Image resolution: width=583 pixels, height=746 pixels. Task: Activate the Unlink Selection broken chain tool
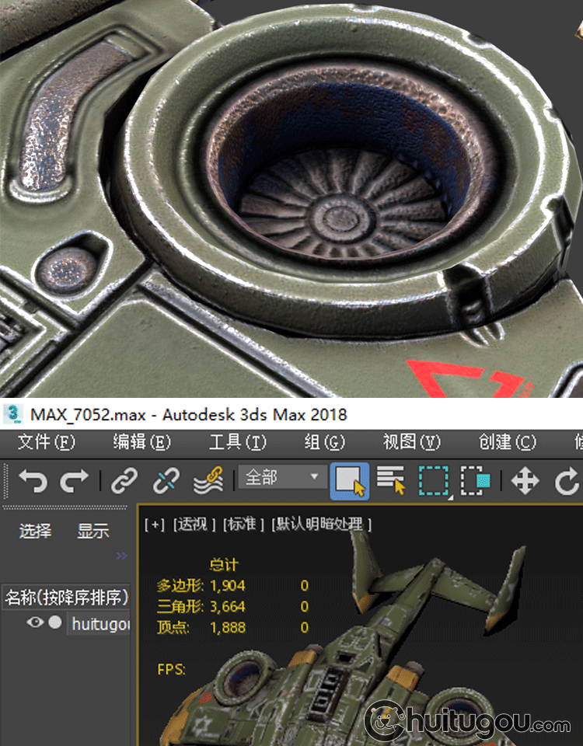pyautogui.click(x=166, y=480)
